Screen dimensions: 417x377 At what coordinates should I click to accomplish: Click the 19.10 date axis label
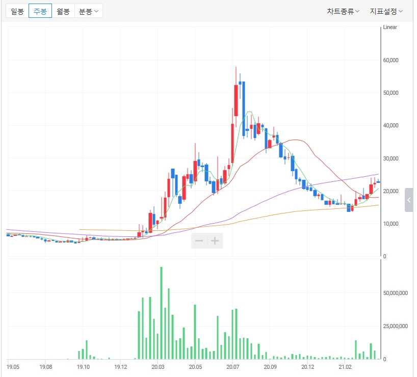coord(83,367)
